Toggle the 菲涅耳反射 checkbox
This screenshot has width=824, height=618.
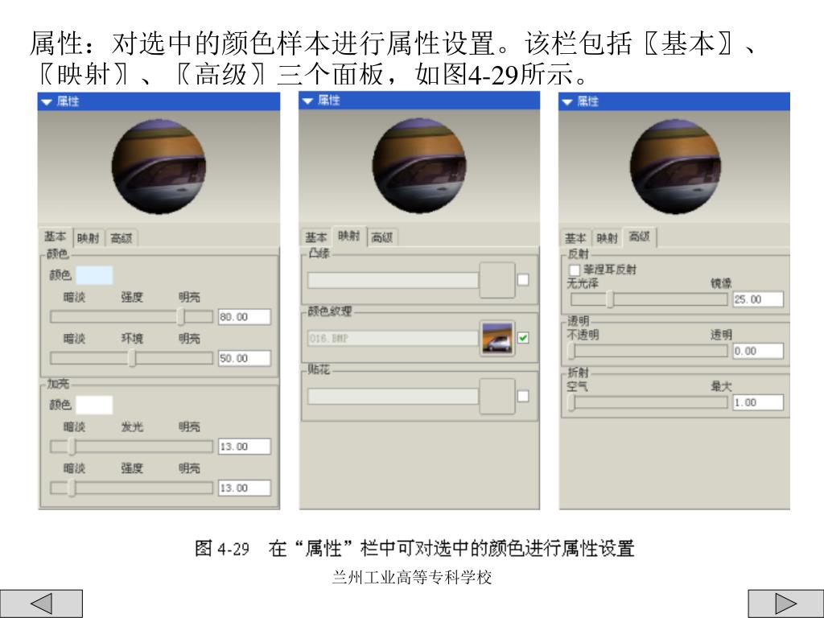click(x=575, y=270)
